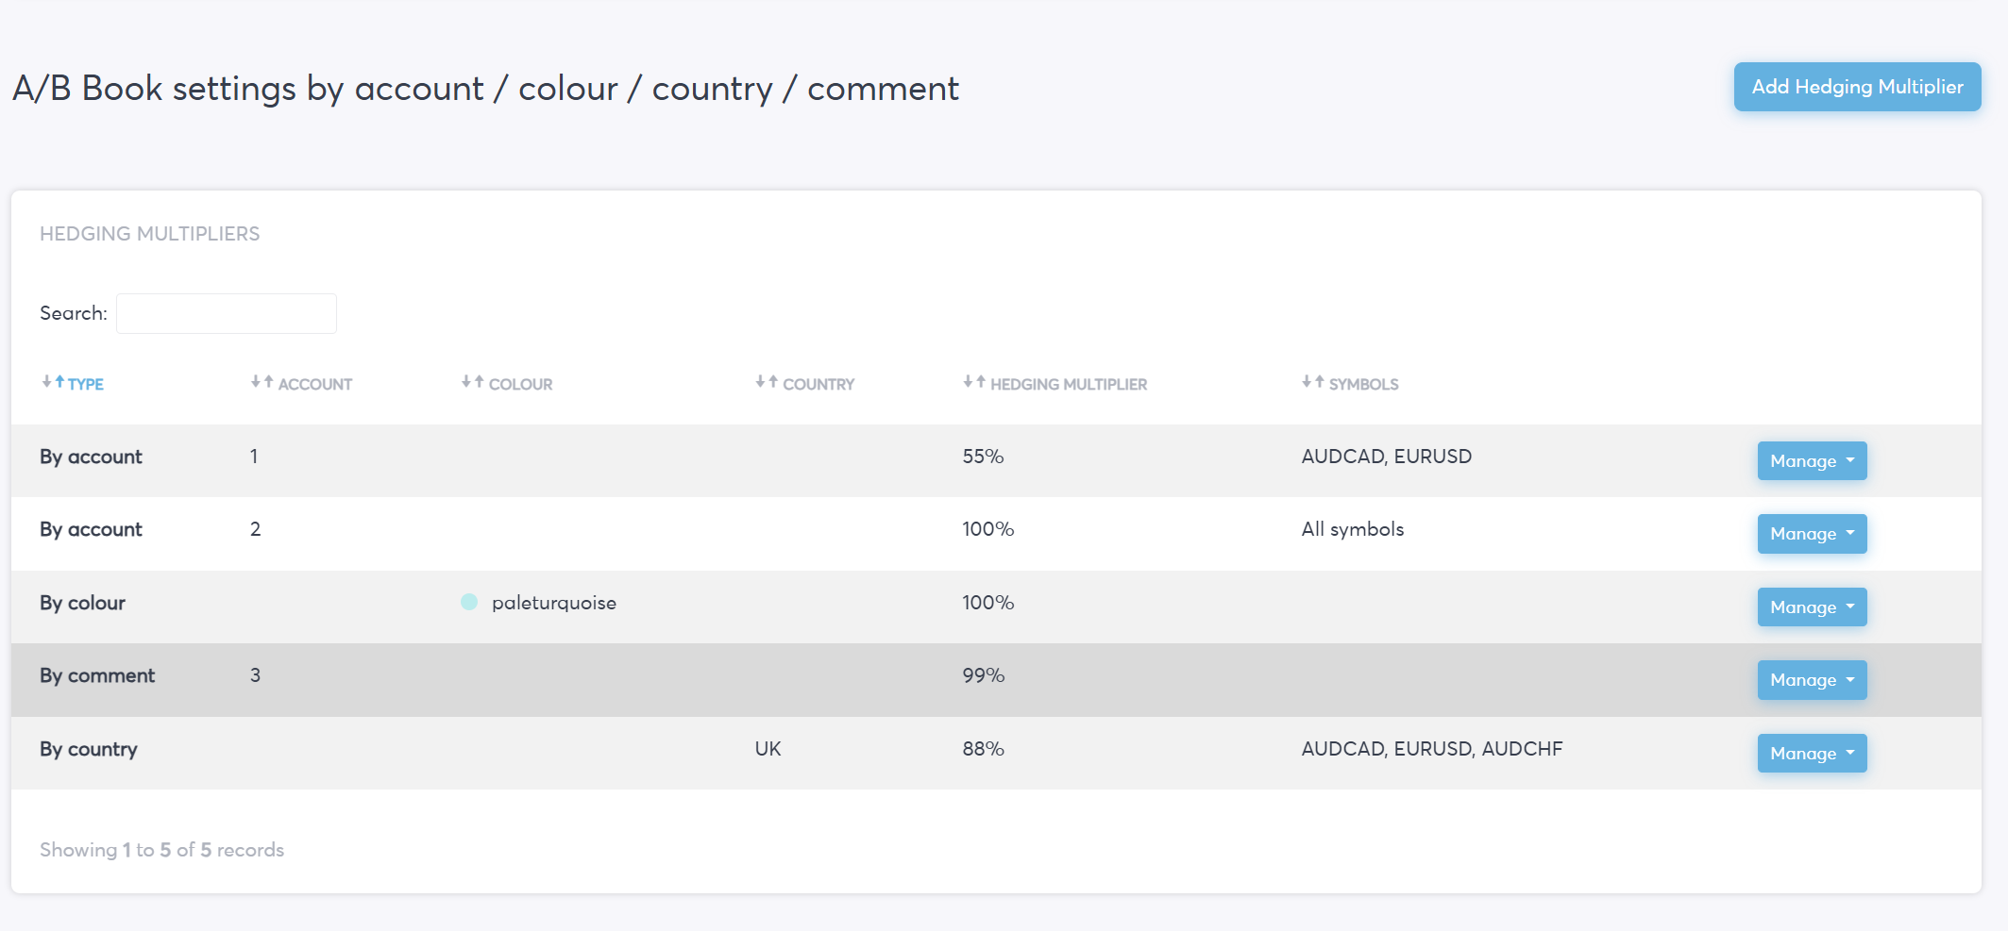This screenshot has width=2008, height=931.
Task: Expand Manage menu for By colour row
Action: coord(1812,607)
